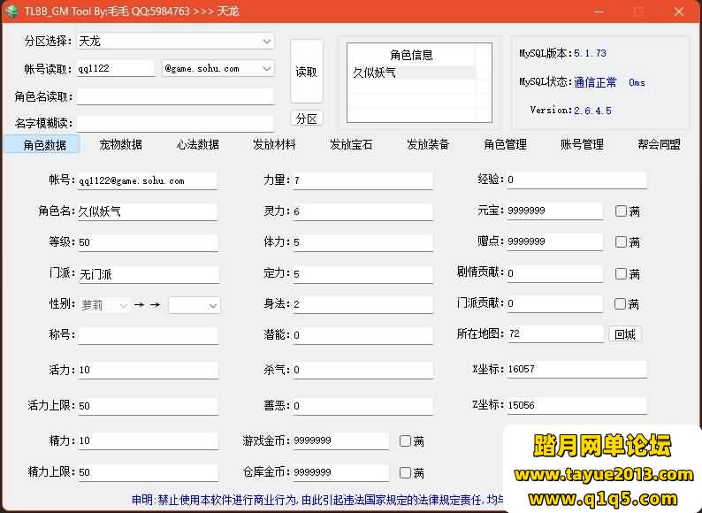Viewport: 702px width, 513px height.
Task: Go to the 发放宝石 tab
Action: (x=351, y=145)
